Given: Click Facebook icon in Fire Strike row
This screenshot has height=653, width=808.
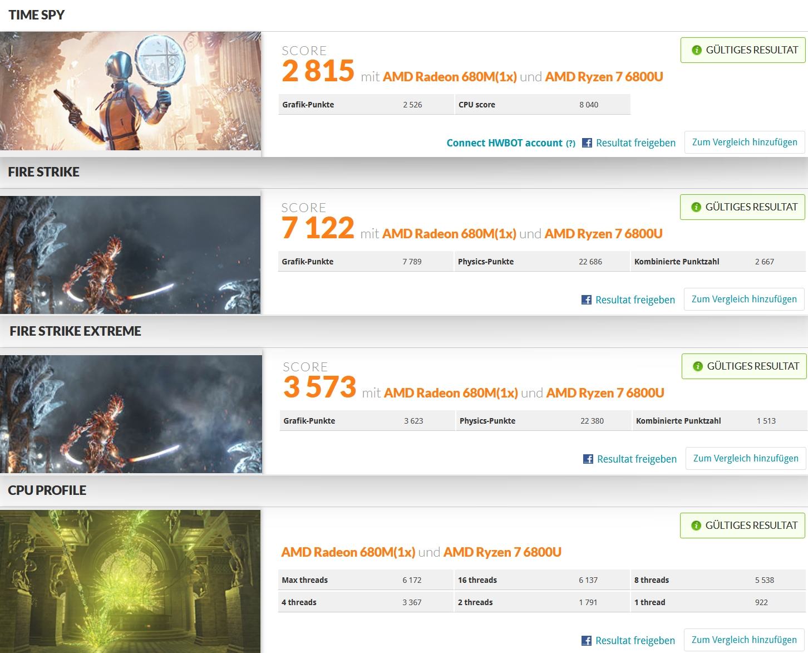Looking at the screenshot, I should (x=587, y=300).
